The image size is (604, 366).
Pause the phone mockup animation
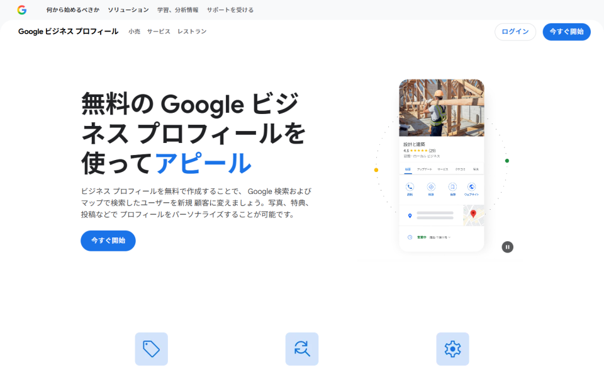pos(507,247)
